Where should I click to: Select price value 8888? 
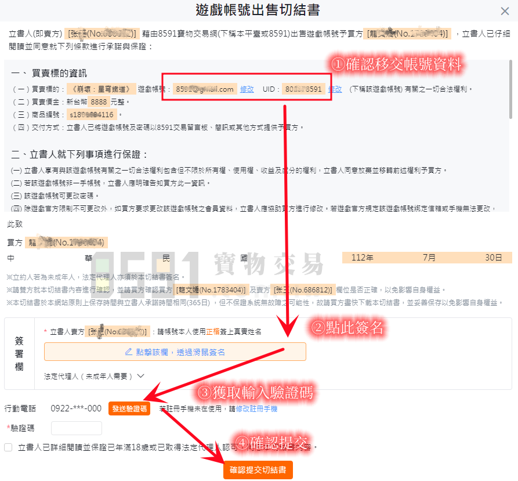click(x=99, y=102)
